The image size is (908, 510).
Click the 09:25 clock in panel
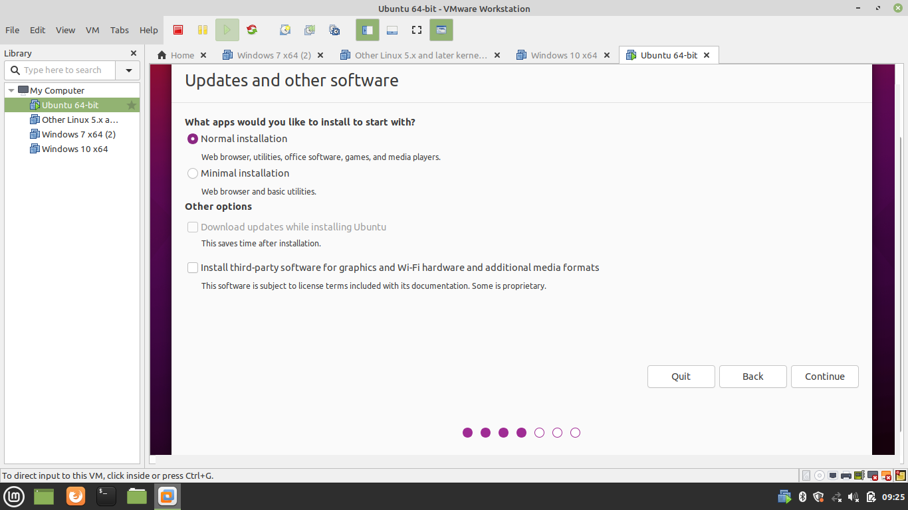coord(893,497)
